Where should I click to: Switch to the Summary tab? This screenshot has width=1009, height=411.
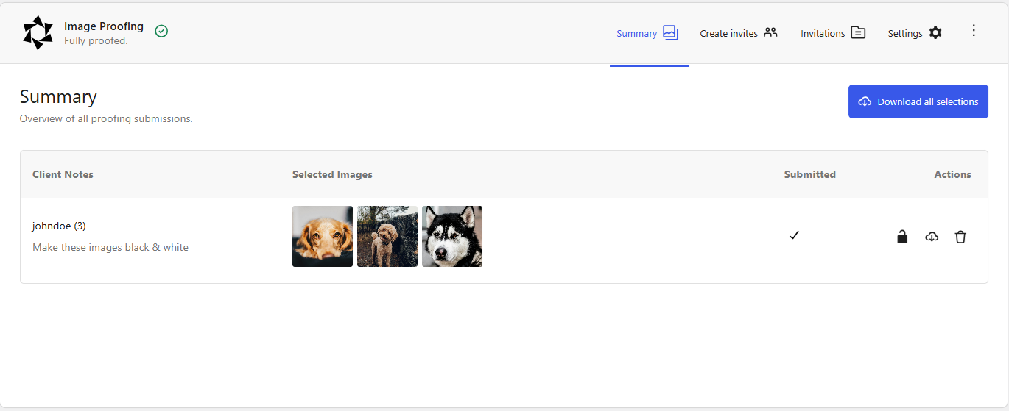(636, 33)
